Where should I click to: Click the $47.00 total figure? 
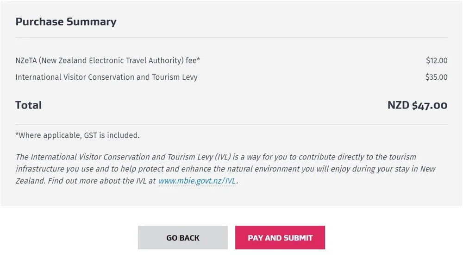pyautogui.click(x=430, y=105)
